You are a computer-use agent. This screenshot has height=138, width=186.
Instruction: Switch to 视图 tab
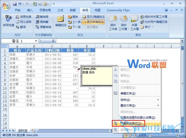tap(97, 10)
